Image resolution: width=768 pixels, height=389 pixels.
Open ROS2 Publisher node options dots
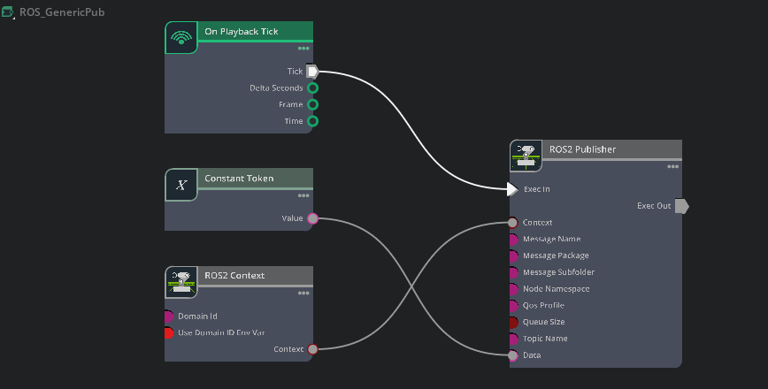pyautogui.click(x=673, y=167)
